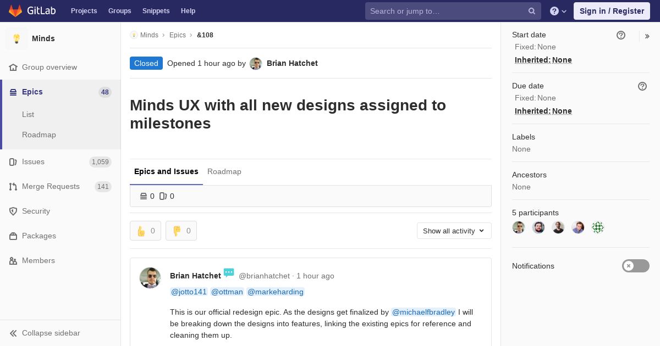Click the Minds breadcrumb link

pyautogui.click(x=149, y=35)
